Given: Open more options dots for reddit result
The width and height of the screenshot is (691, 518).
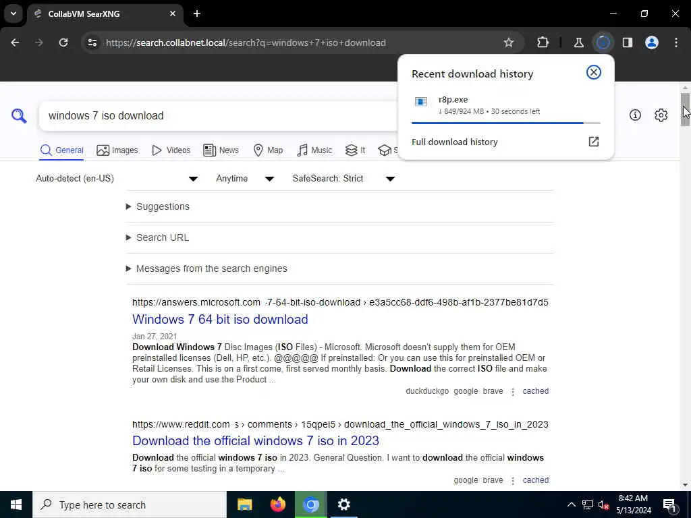Looking at the screenshot, I should click(x=513, y=480).
